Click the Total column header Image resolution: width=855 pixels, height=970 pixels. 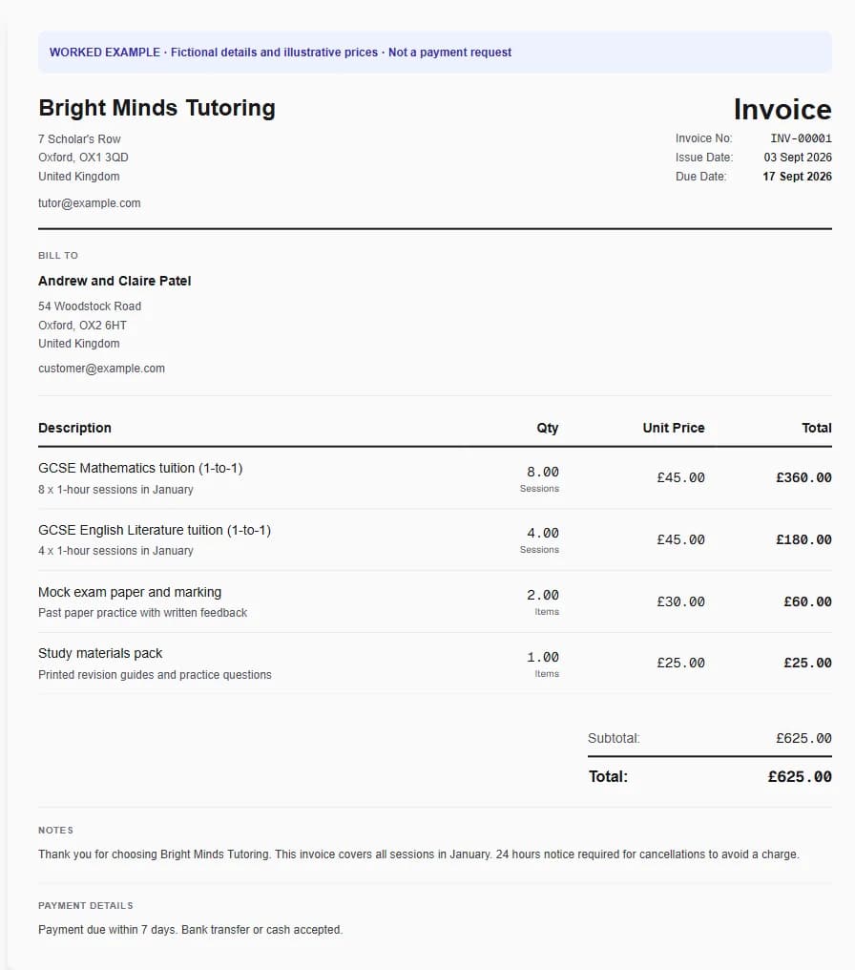pos(817,428)
